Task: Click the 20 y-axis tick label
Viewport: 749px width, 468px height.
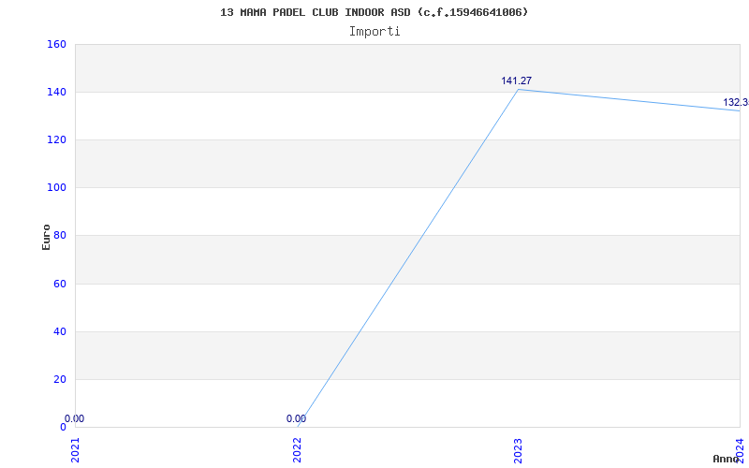Action: click(x=59, y=380)
